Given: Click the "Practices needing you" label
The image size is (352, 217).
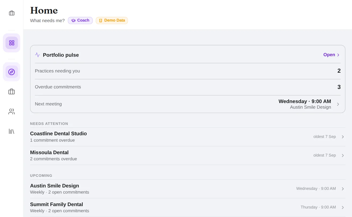Looking at the screenshot, I should [57, 71].
